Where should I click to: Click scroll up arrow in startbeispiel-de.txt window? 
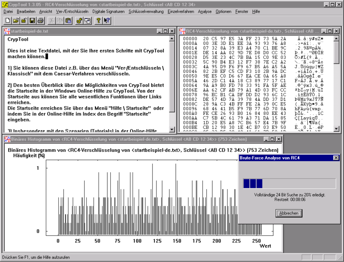pos(172,39)
